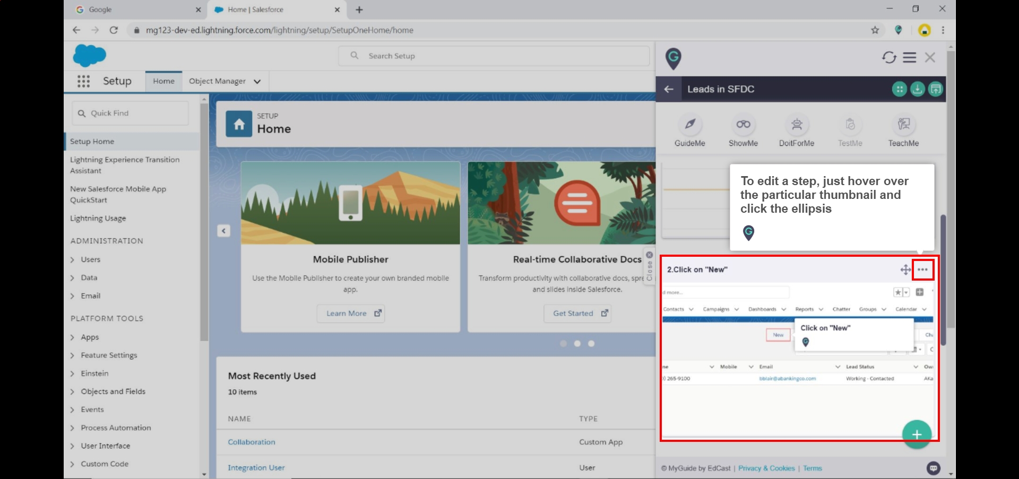Expand the Email section
Screen dimensions: 1019x479
tap(72, 296)
